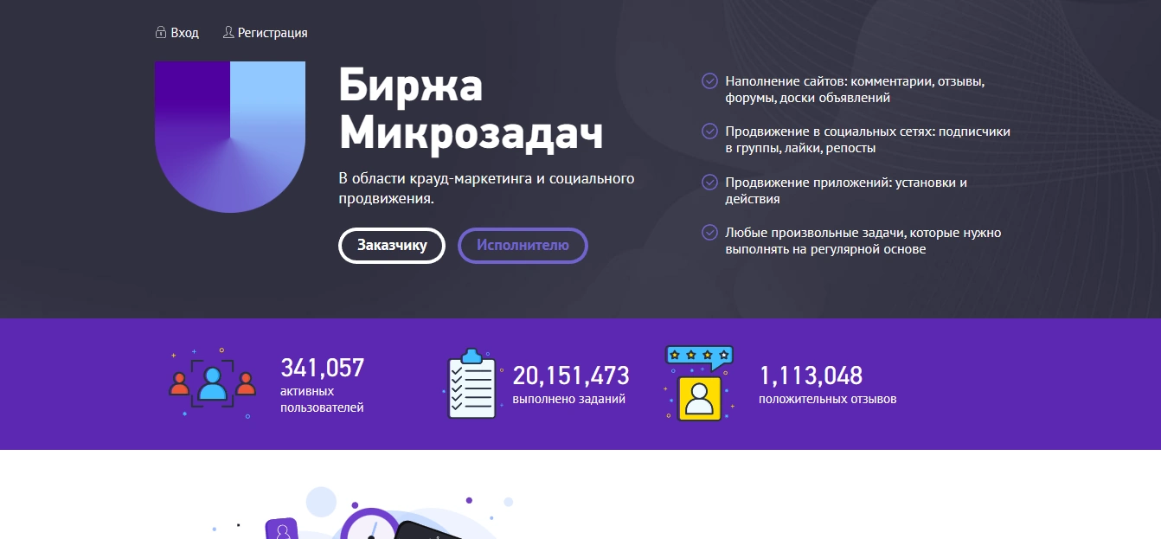This screenshot has height=539, width=1161.
Task: Click the checkmark icon next to Любые произвольные задачи
Action: (x=709, y=233)
